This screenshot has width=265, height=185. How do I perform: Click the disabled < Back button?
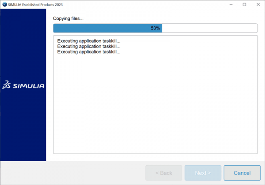(164, 173)
